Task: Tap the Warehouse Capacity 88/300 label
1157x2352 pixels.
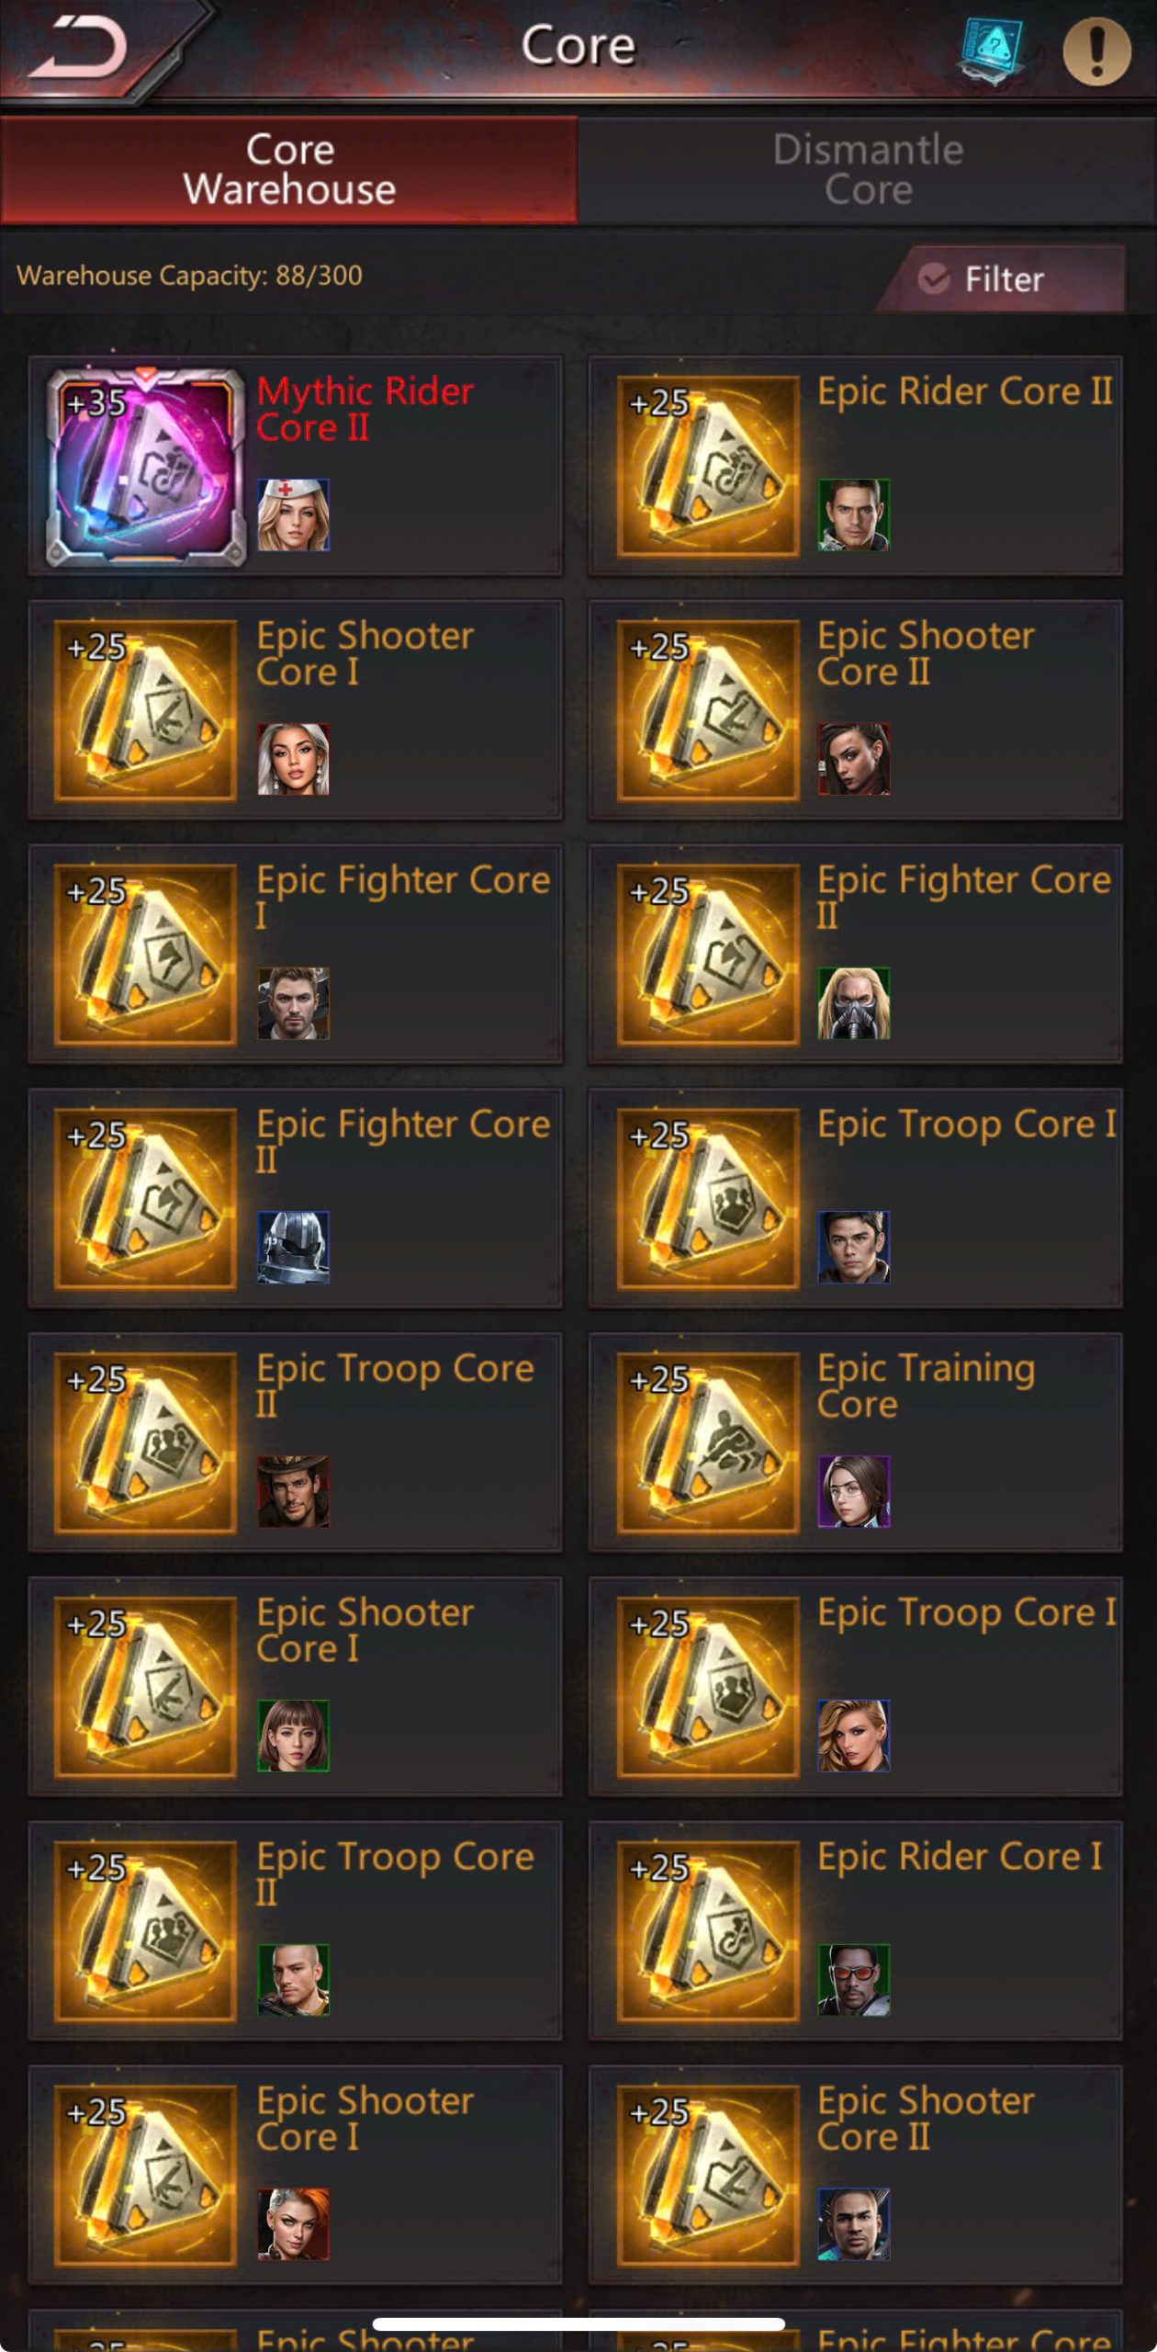Action: point(189,276)
